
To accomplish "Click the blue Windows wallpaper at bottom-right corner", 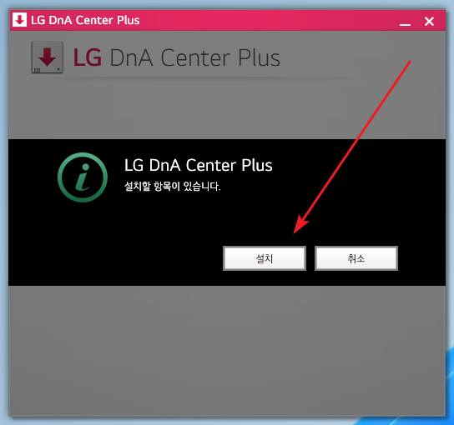I will pos(449,417).
